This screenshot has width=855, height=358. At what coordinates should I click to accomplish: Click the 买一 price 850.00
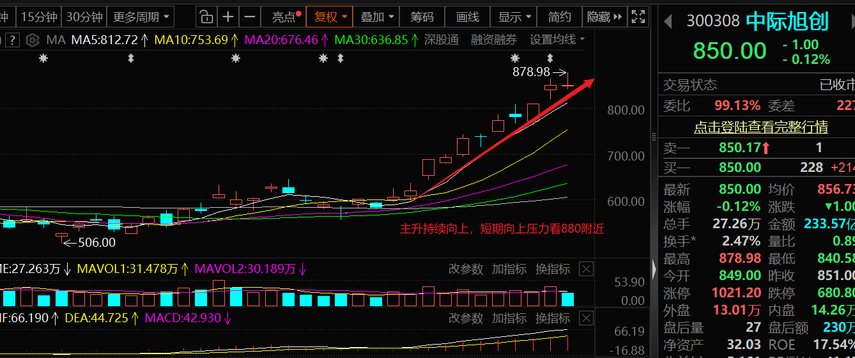coord(740,167)
